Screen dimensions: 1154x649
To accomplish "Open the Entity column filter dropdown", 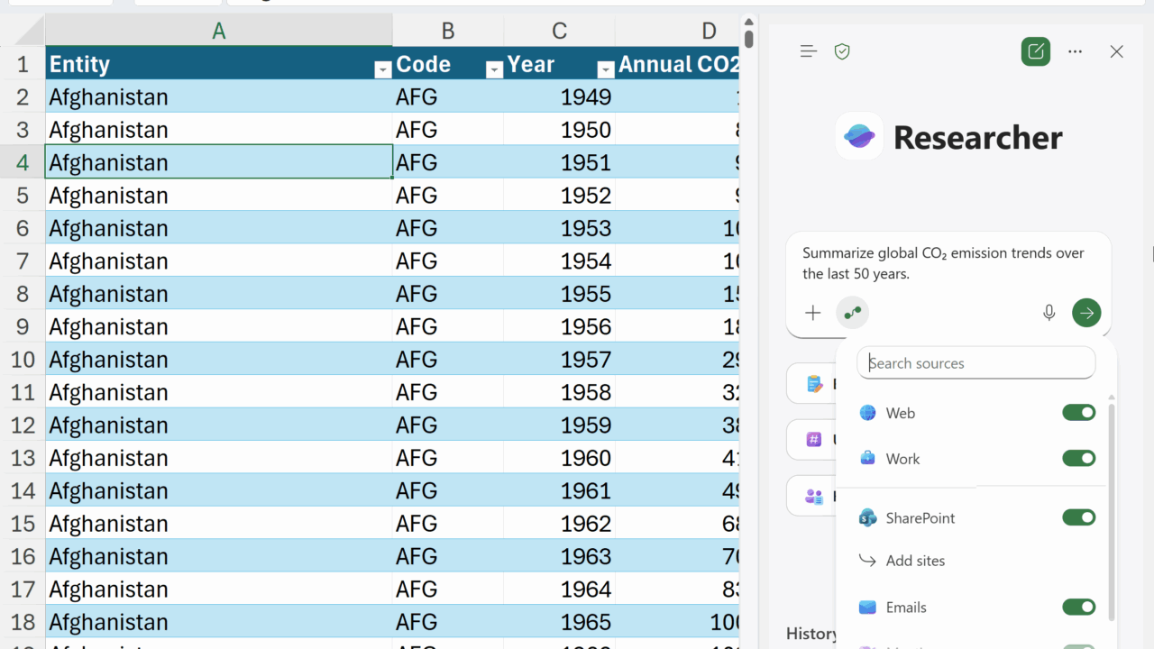I will point(382,69).
